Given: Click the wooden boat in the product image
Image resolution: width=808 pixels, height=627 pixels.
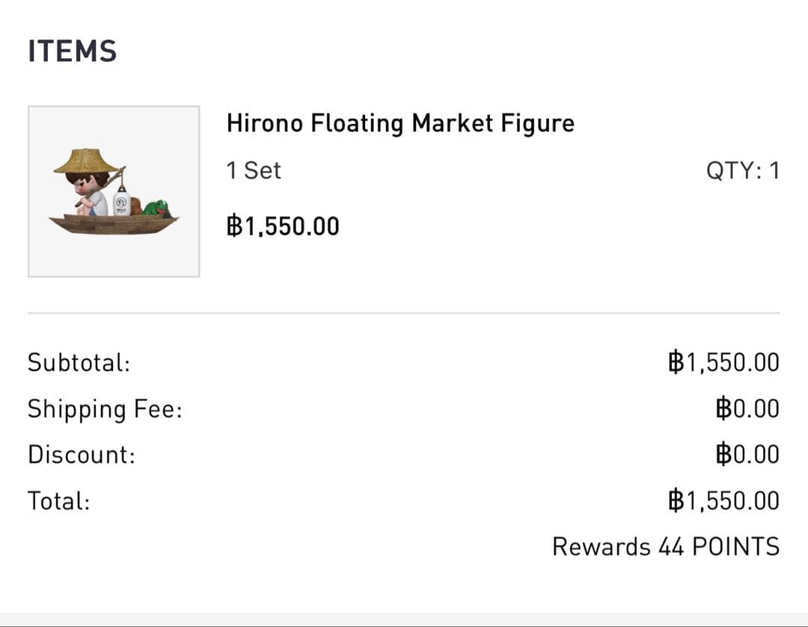Looking at the screenshot, I should pyautogui.click(x=112, y=224).
